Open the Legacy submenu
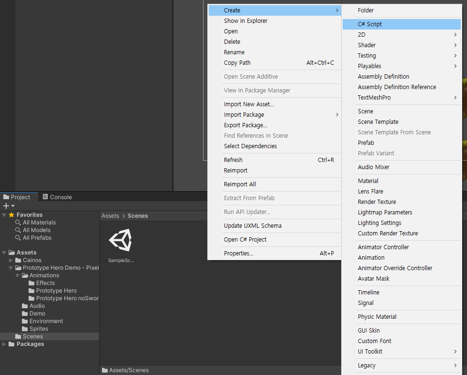This screenshot has height=375, width=467. pyautogui.click(x=401, y=365)
